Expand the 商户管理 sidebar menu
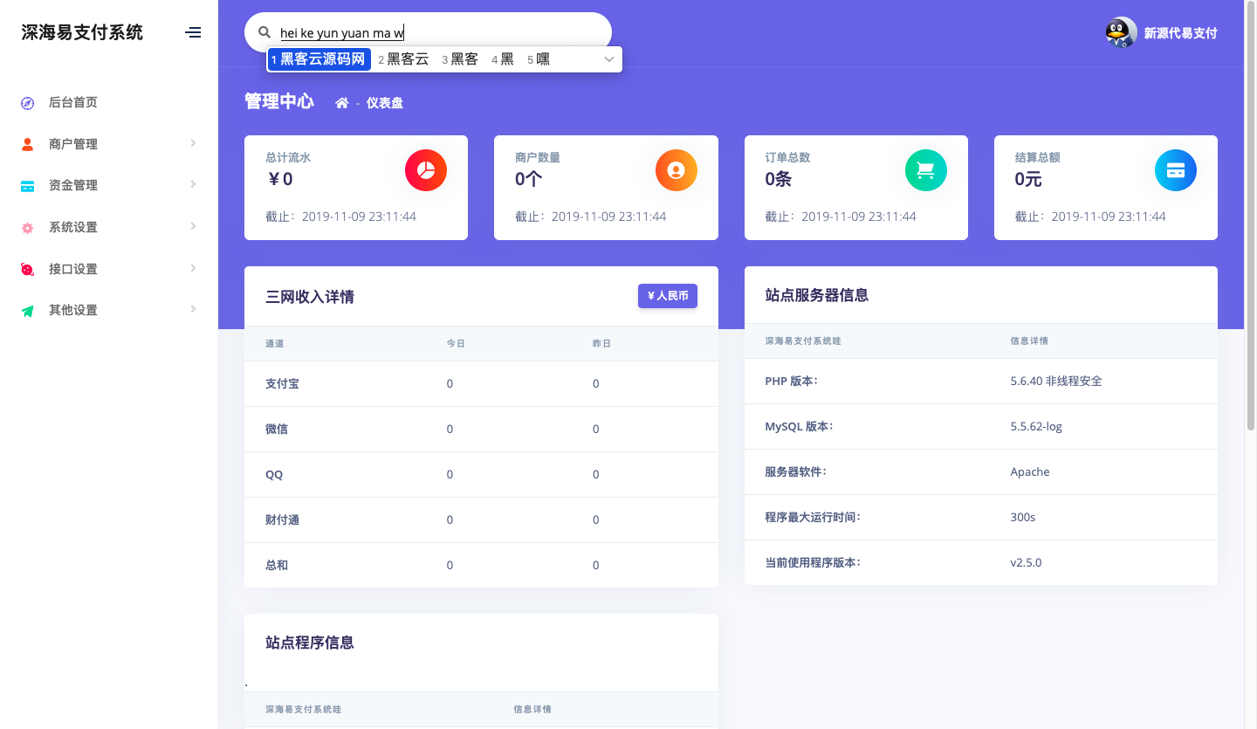The height and width of the screenshot is (729, 1257). tap(73, 144)
